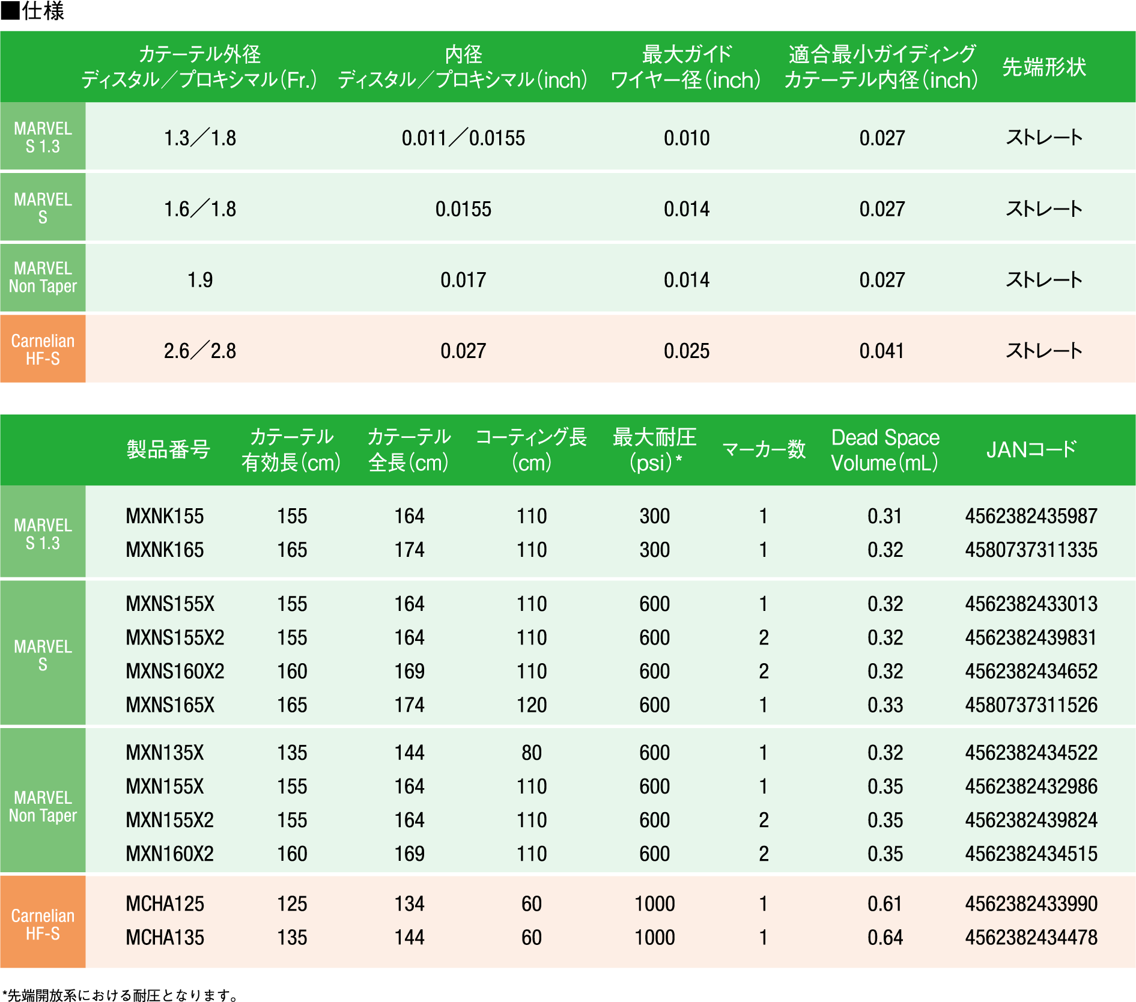Click product number MXNS160X2
The height and width of the screenshot is (1002, 1136).
pos(175,671)
